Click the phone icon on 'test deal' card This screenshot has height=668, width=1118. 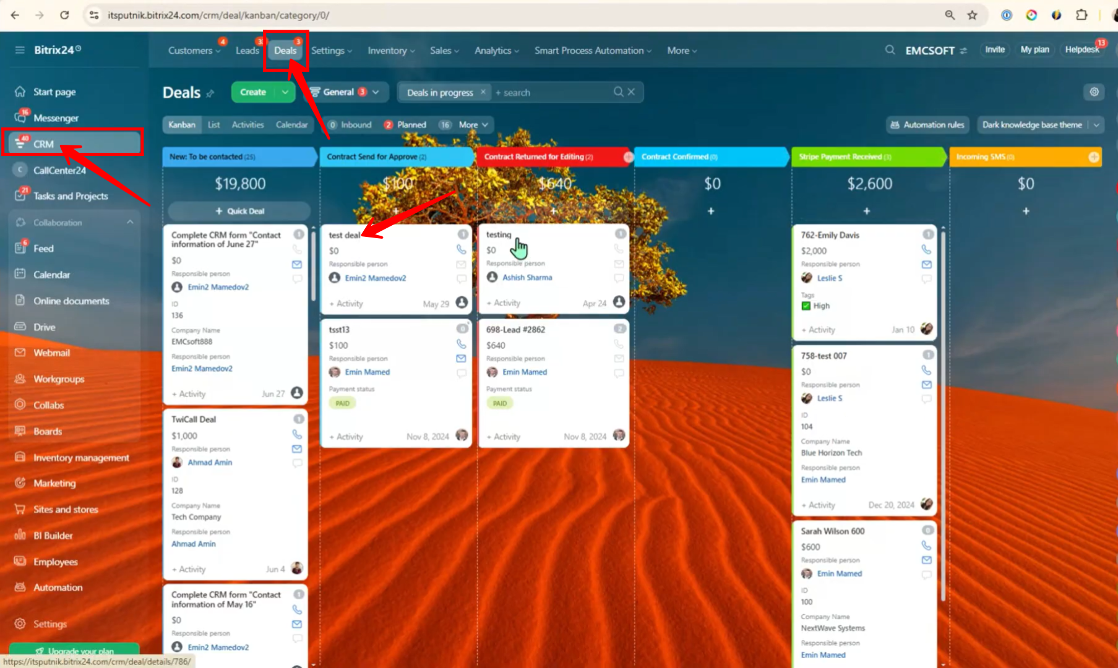coord(461,249)
